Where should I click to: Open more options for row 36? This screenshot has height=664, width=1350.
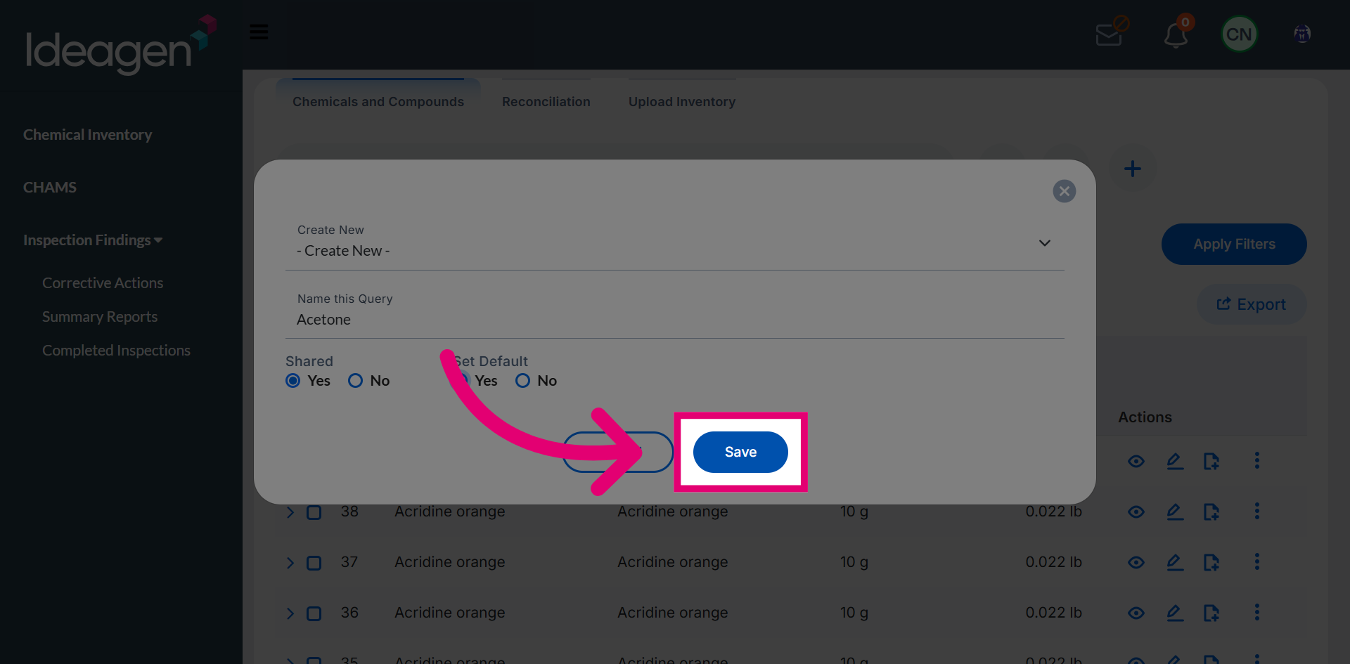click(1257, 612)
